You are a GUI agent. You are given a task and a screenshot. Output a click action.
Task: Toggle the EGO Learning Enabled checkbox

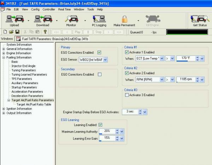click(x=100, y=125)
